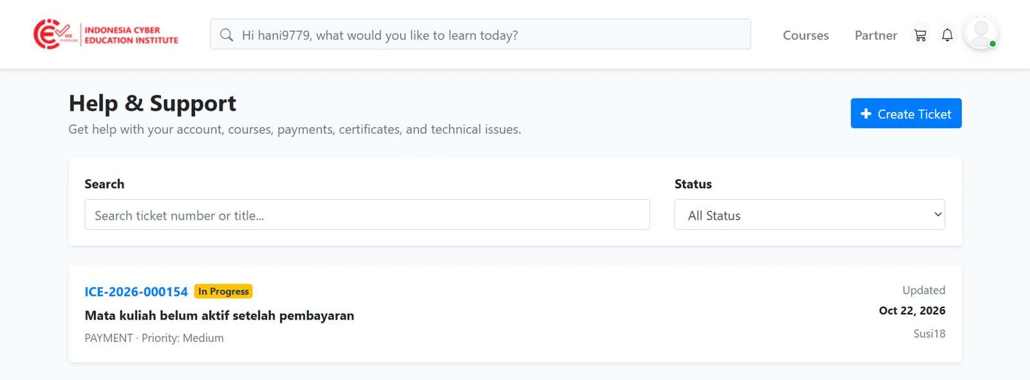
Task: Focus the ticket number or title search field
Action: click(367, 214)
